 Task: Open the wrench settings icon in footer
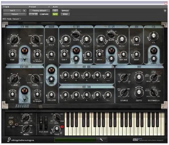pos(101,139)
